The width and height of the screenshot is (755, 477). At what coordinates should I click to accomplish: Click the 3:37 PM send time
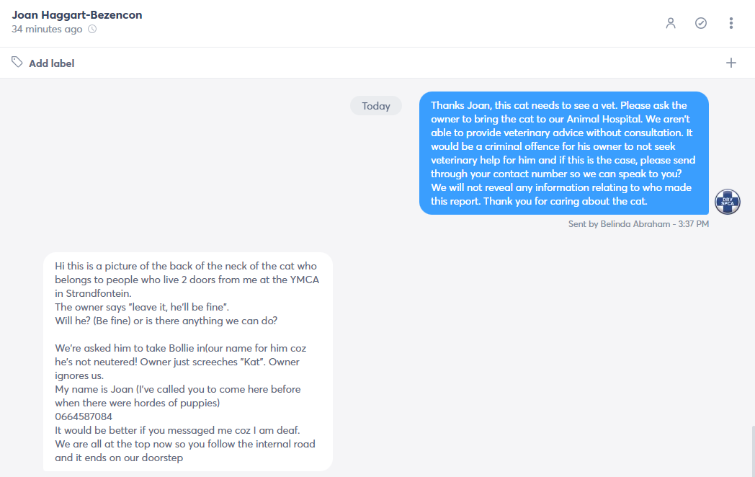(693, 224)
